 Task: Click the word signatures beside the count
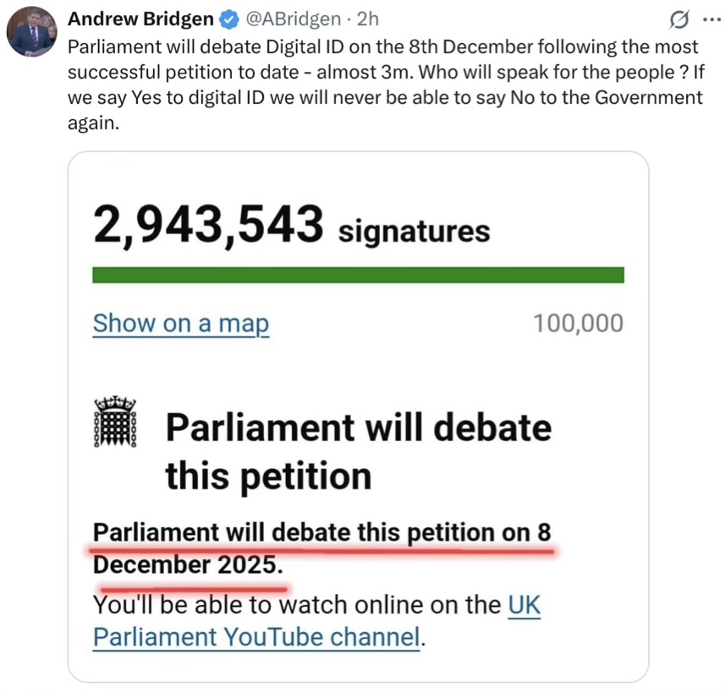pos(414,230)
